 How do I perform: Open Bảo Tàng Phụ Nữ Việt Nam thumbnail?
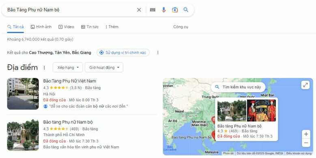(23, 94)
